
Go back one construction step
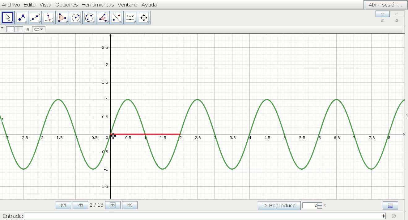point(80,205)
